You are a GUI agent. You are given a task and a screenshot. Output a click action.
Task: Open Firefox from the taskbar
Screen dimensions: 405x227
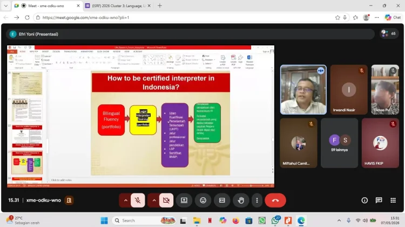(235, 221)
